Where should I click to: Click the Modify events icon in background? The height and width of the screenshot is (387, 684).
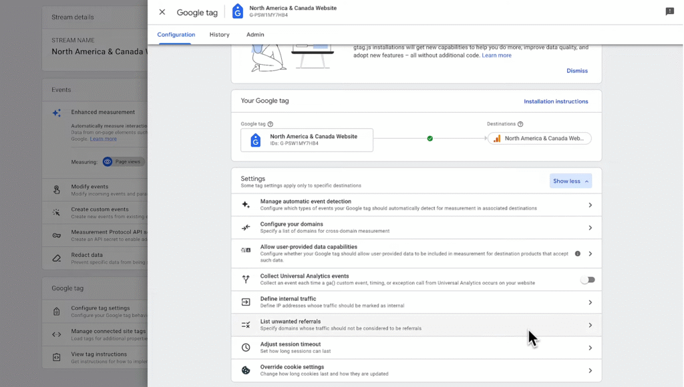(57, 189)
